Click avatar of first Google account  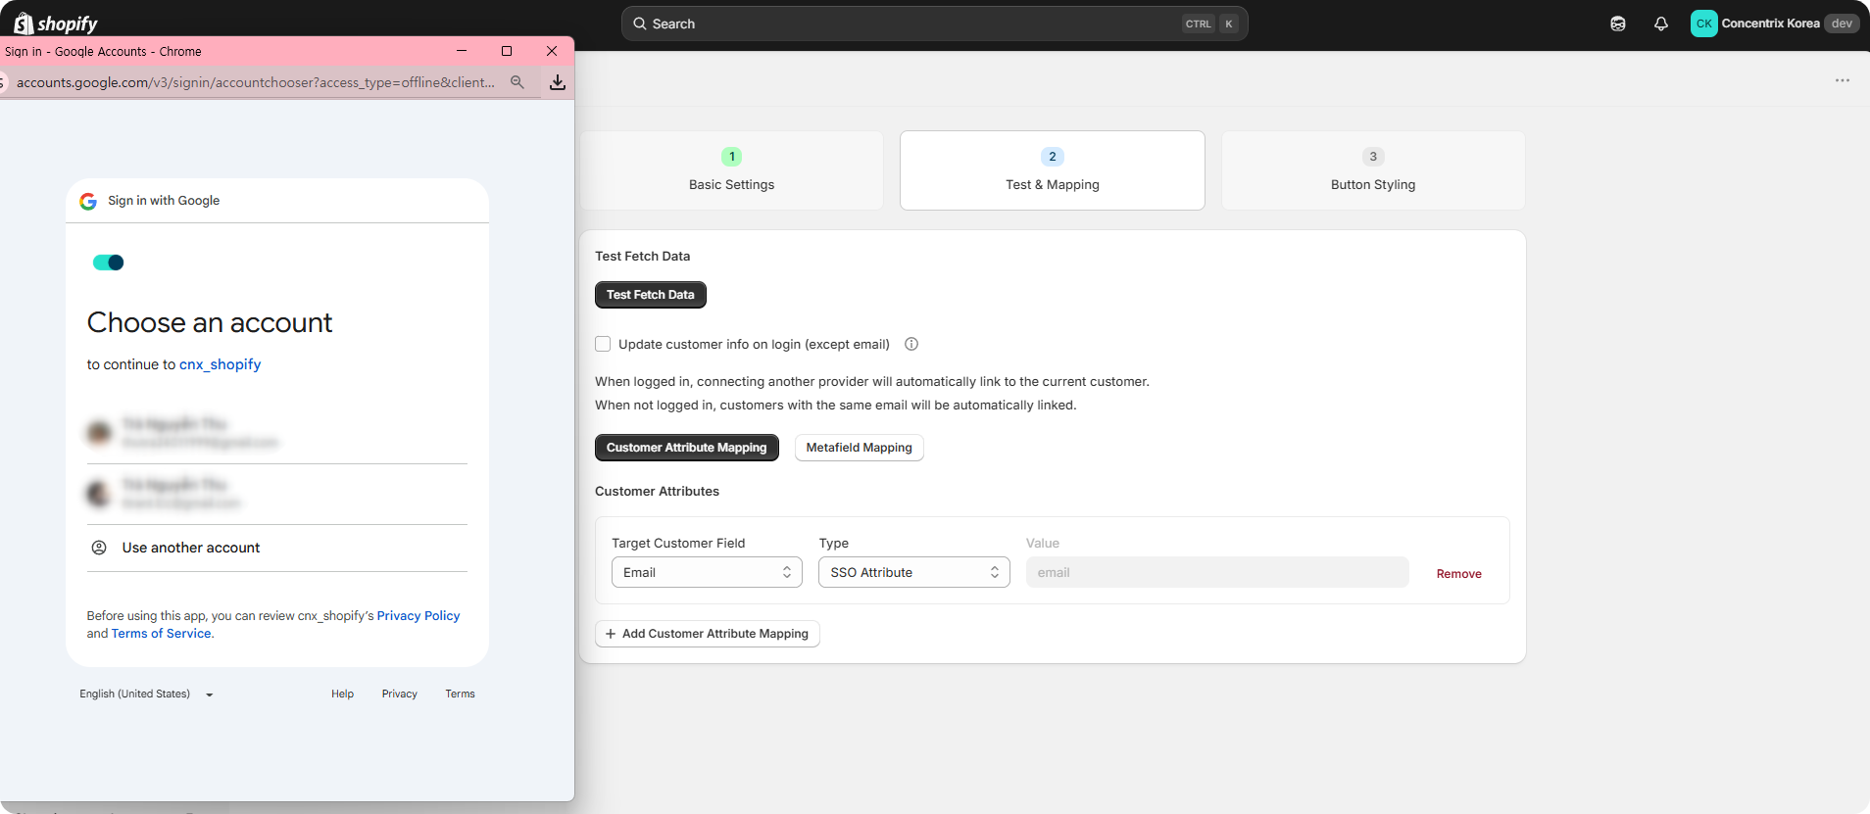pos(99,432)
